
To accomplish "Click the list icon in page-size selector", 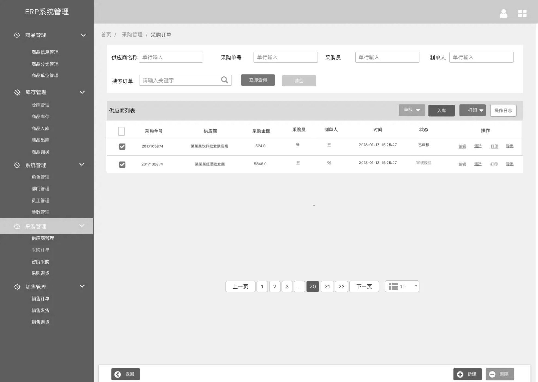I will pyautogui.click(x=393, y=286).
